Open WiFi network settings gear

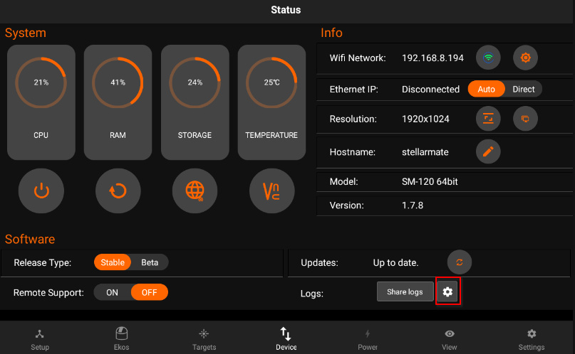(x=525, y=58)
